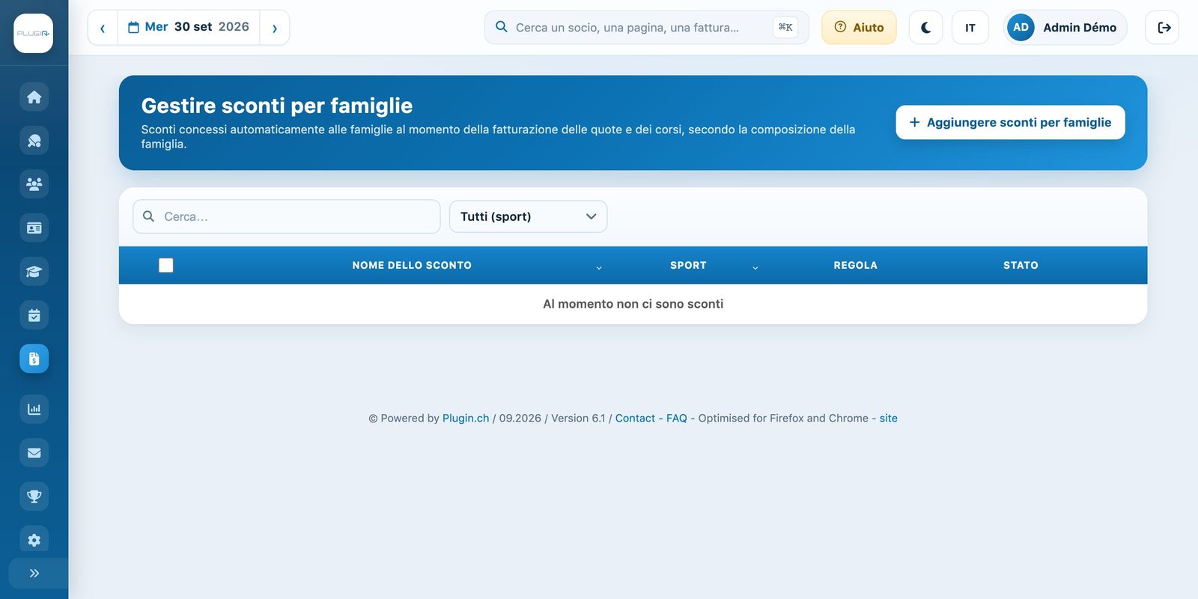Click the Cerca discount filter field

(x=287, y=216)
